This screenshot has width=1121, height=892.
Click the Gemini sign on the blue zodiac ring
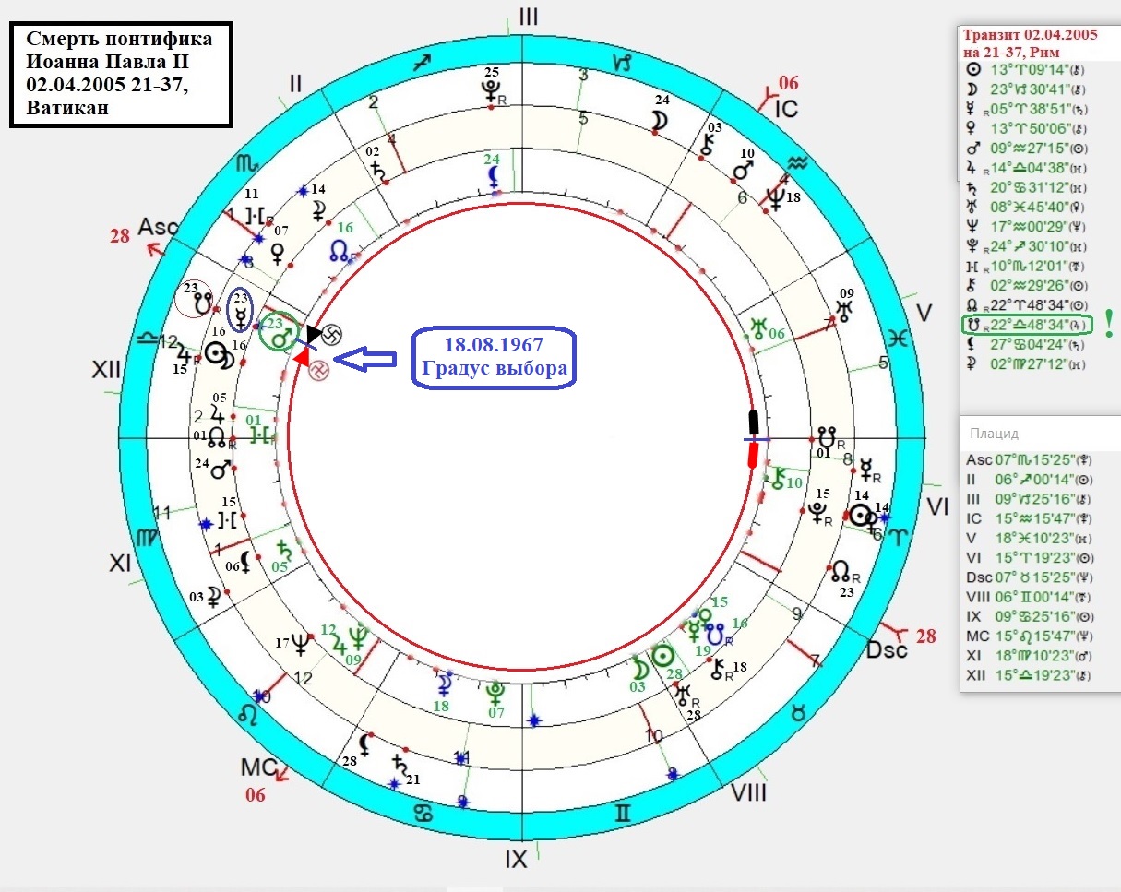624,813
